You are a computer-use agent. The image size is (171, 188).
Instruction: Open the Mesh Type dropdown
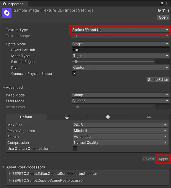pyautogui.click(x=121, y=56)
